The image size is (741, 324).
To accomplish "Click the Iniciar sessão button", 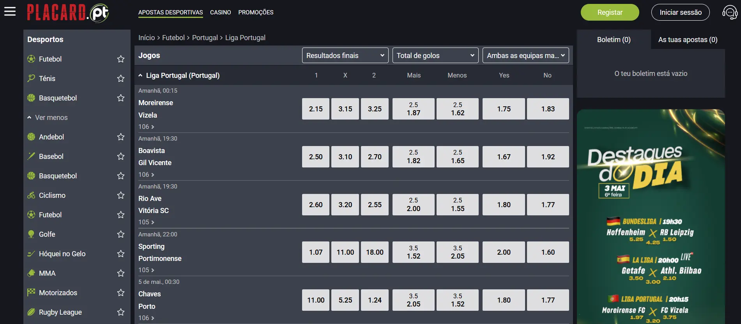I will tap(680, 12).
